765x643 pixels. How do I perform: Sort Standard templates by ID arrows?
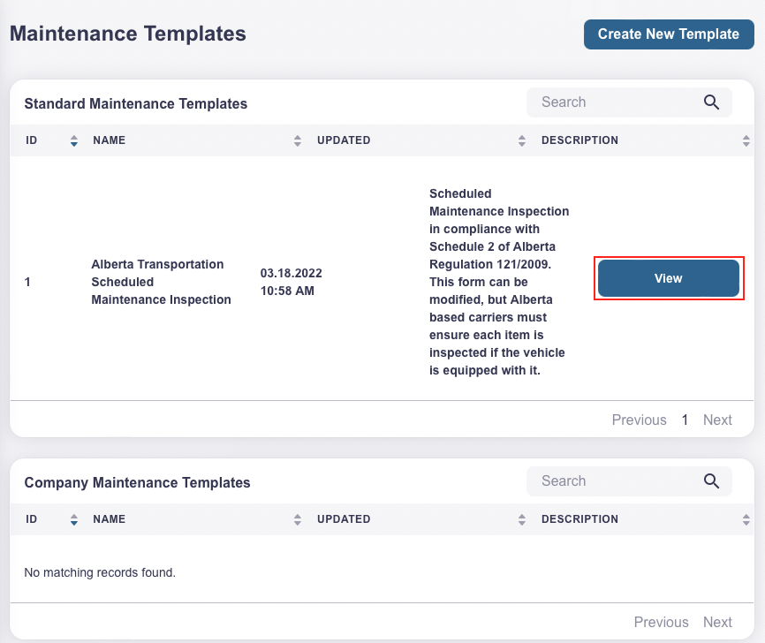point(73,140)
